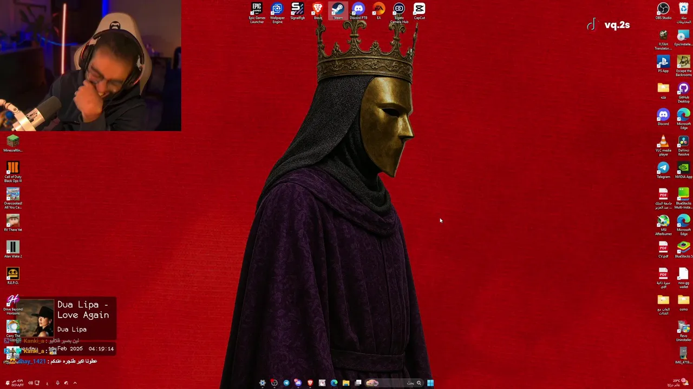Select the now.gg wallet file icon
Viewport: 693px width, 389px height.
(x=683, y=278)
